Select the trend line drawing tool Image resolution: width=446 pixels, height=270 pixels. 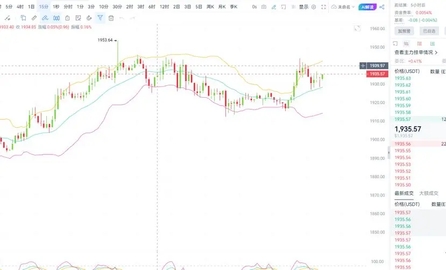8,18
